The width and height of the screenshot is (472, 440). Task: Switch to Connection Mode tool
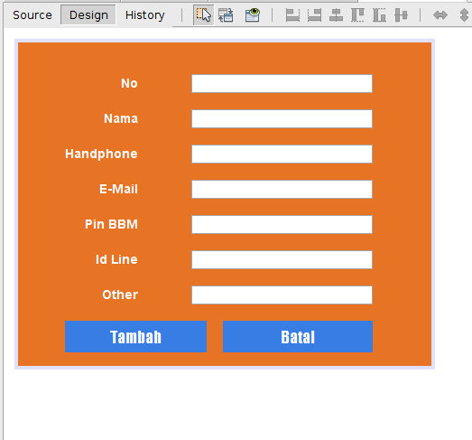tap(226, 14)
